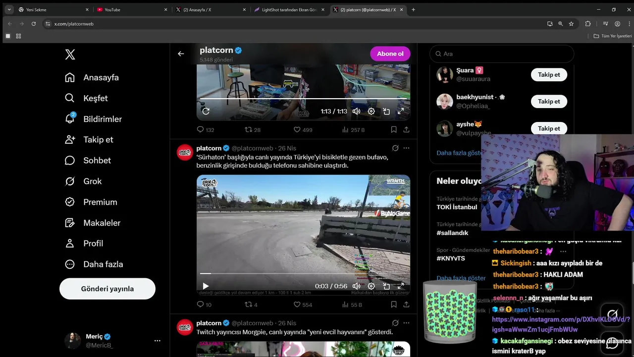
Task: Open Grok icon on Morgpie post
Action: click(395, 323)
